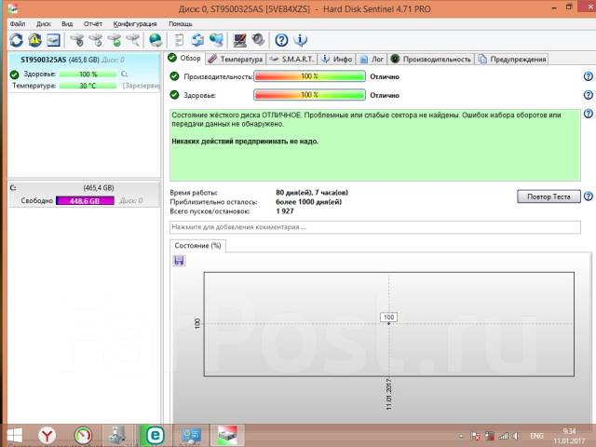
Task: Click the save diskette icon above the graph
Action: (x=179, y=261)
